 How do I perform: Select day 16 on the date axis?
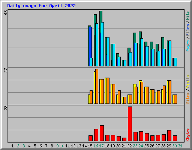coord(96,146)
